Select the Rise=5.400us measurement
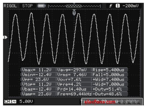The width and height of the screenshot is (145, 108). point(108,70)
